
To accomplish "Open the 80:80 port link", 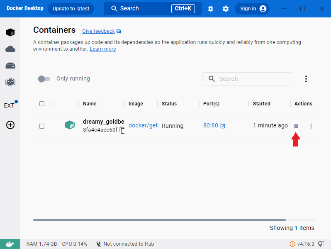I will (x=210, y=125).
